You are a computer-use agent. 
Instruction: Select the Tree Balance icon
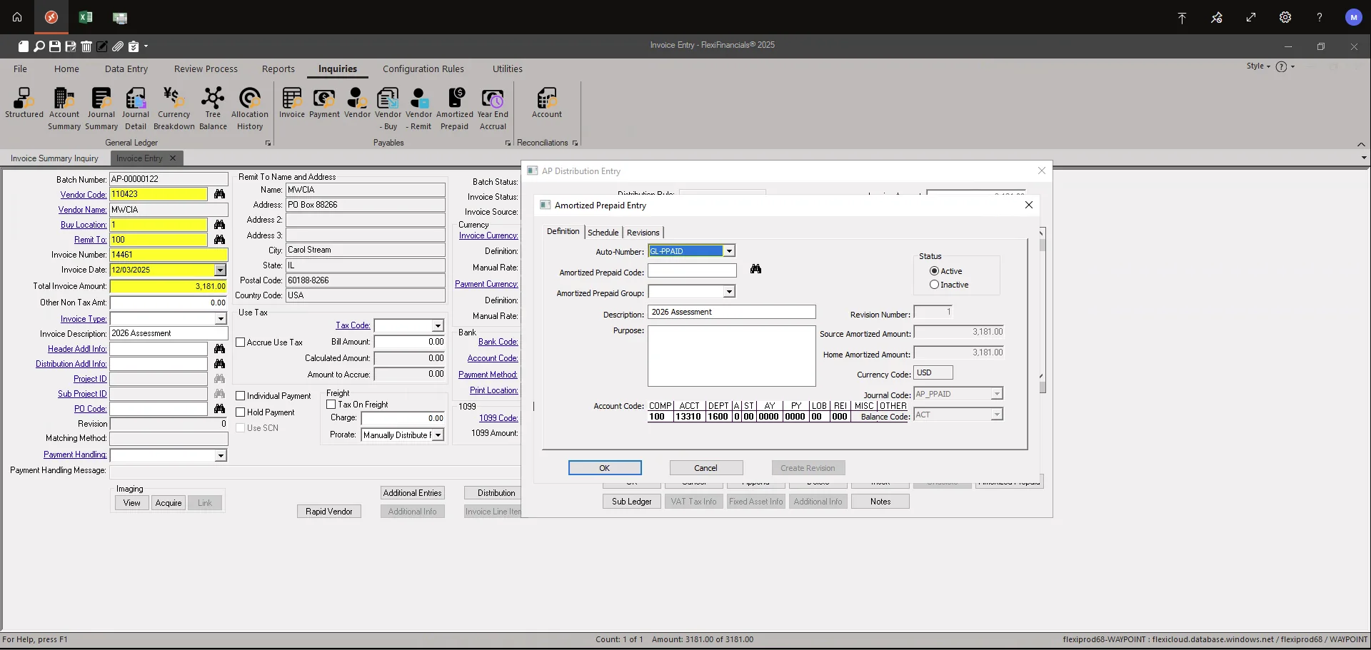coord(213,106)
